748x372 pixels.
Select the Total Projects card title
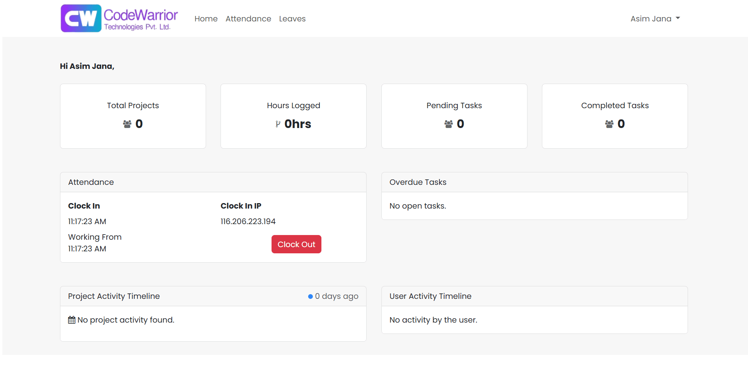[133, 105]
